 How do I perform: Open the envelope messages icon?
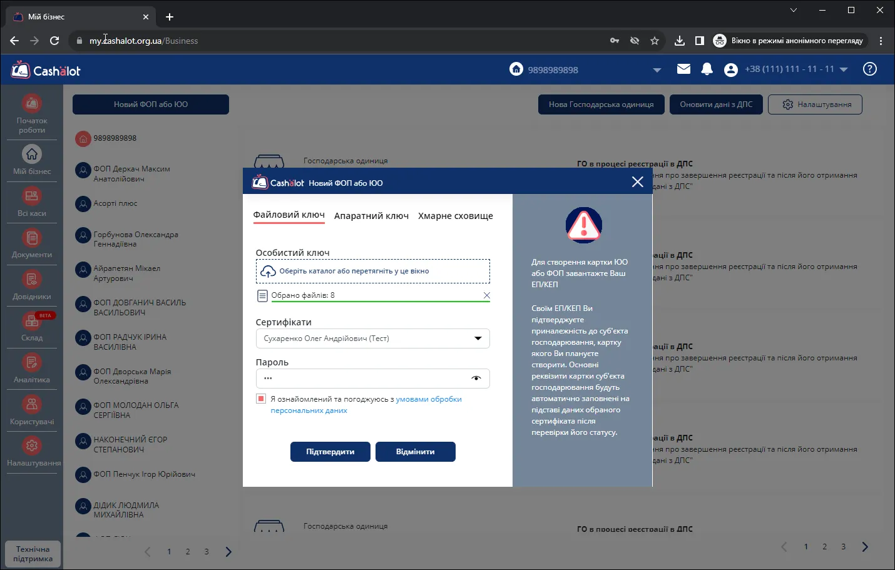[683, 69]
